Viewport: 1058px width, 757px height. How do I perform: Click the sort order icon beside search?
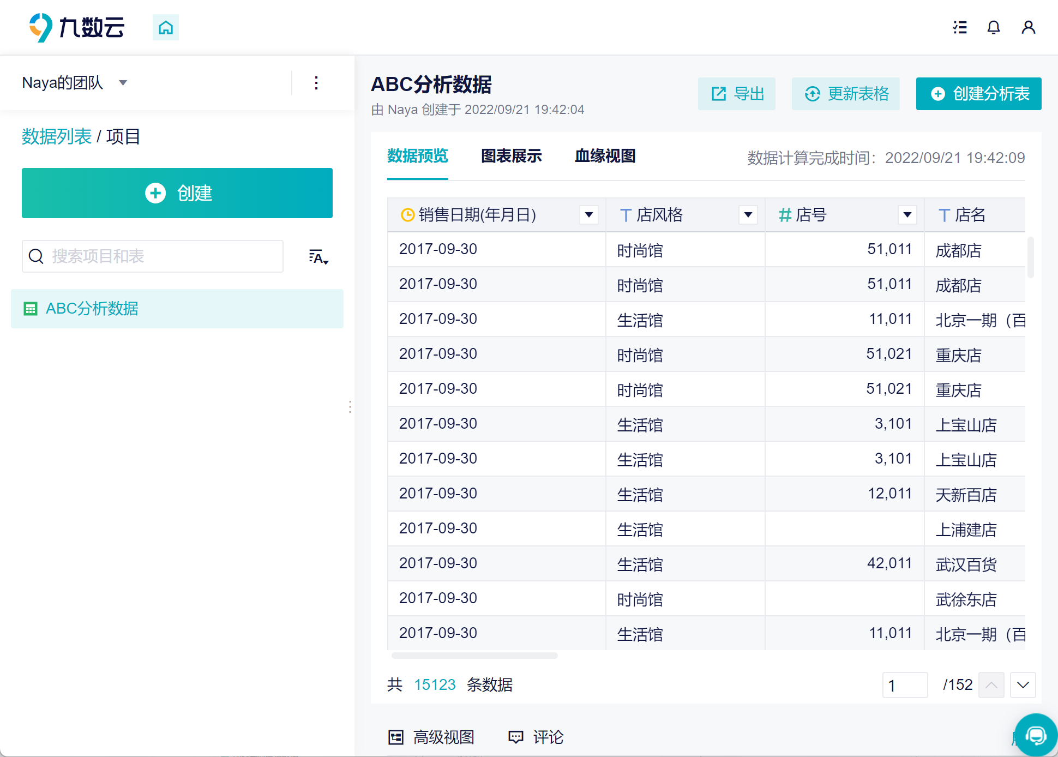(x=318, y=257)
